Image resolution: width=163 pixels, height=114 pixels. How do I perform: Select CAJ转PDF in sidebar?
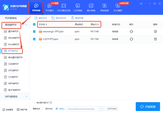(15, 77)
